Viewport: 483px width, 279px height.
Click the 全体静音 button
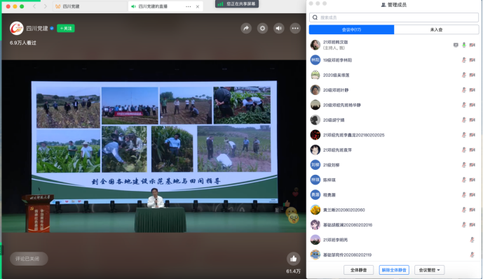pyautogui.click(x=358, y=270)
